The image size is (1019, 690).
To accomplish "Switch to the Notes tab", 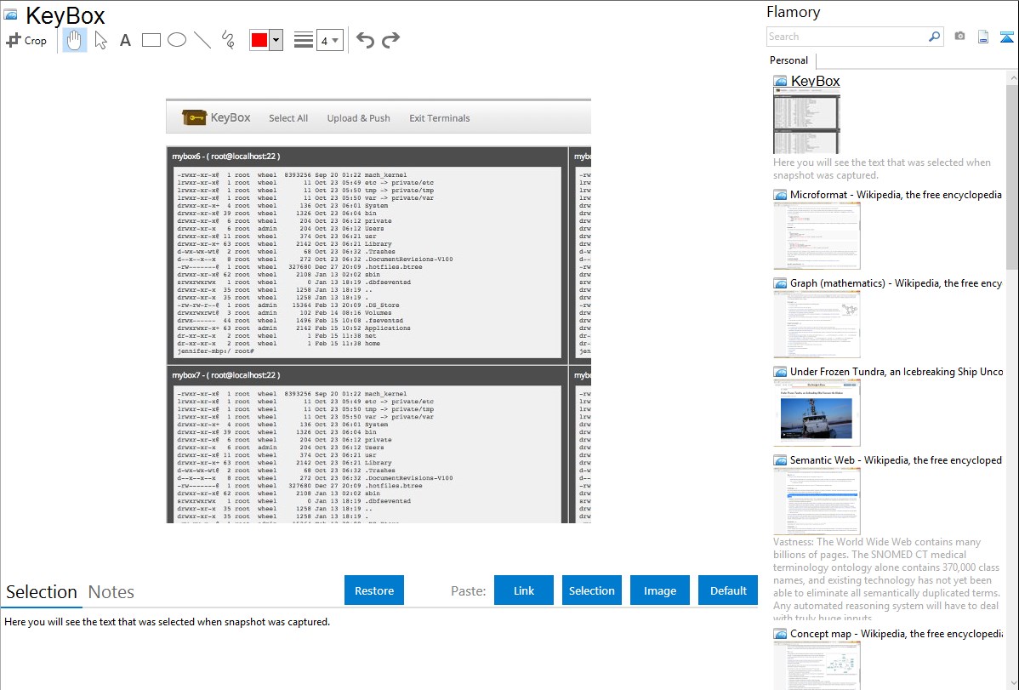I will 111,592.
